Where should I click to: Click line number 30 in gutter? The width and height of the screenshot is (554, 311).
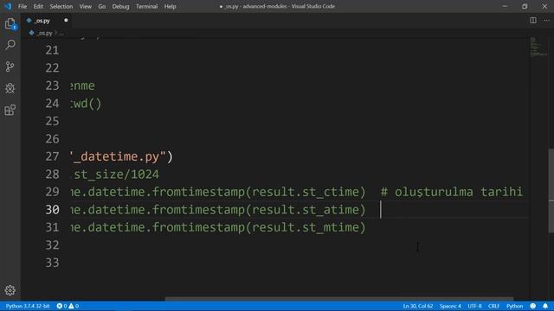pyautogui.click(x=52, y=209)
